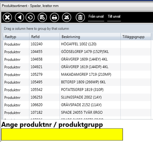Click the circular refresh icon
Viewport: 153px width, 142px height.
pyautogui.click(x=30, y=18)
